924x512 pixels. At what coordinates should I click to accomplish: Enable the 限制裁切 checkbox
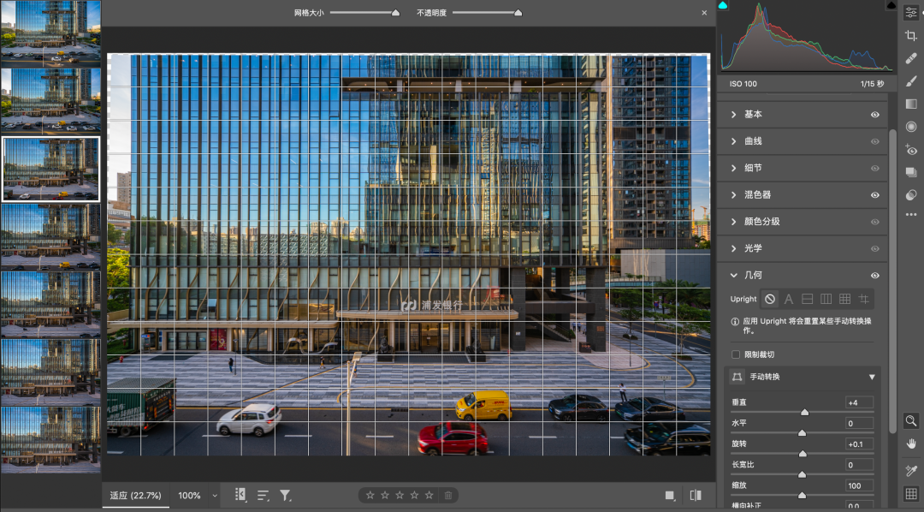(x=736, y=354)
